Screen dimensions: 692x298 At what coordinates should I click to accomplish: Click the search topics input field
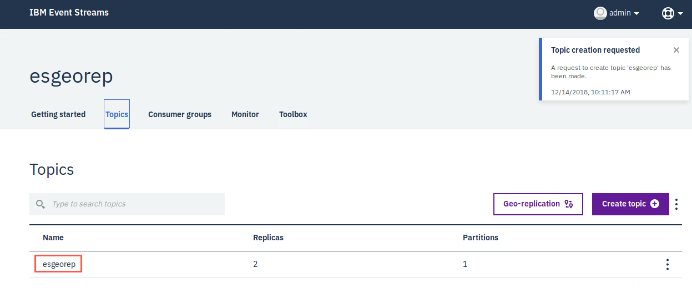(127, 204)
